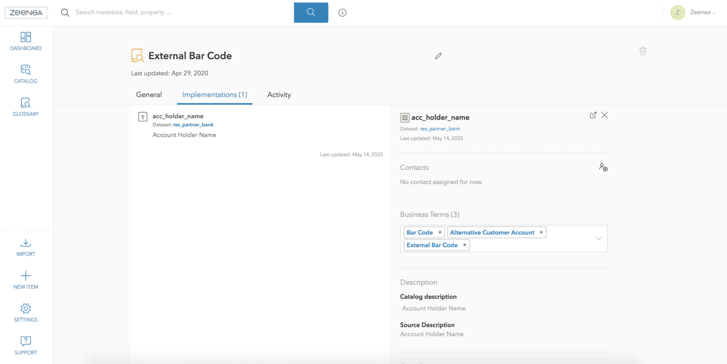
Task: Open the Zeenea user account menu
Action: point(693,13)
